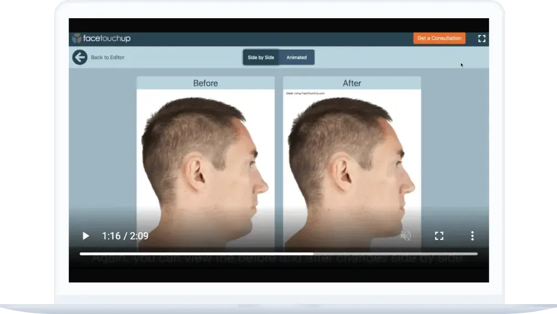The height and width of the screenshot is (314, 557).
Task: Click the FaceTouchUp cube logo icon
Action: (77, 39)
